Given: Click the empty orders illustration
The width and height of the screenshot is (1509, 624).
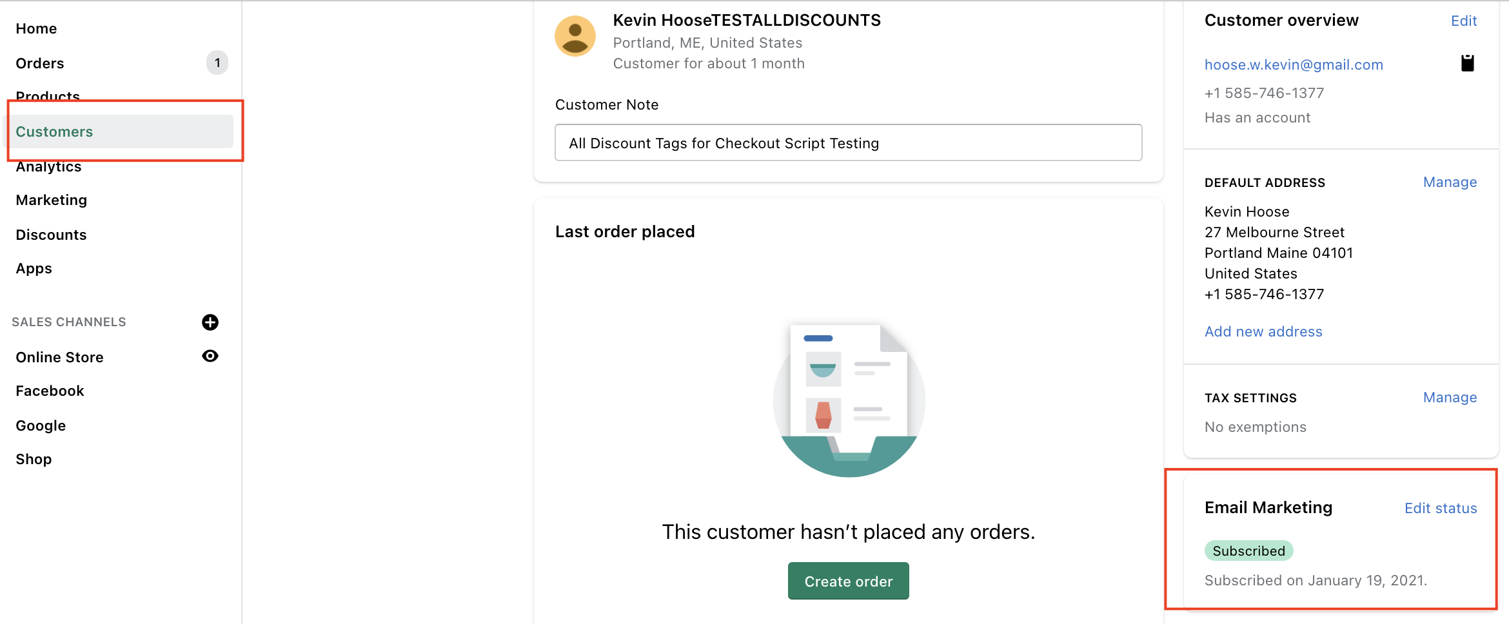Looking at the screenshot, I should point(849,400).
